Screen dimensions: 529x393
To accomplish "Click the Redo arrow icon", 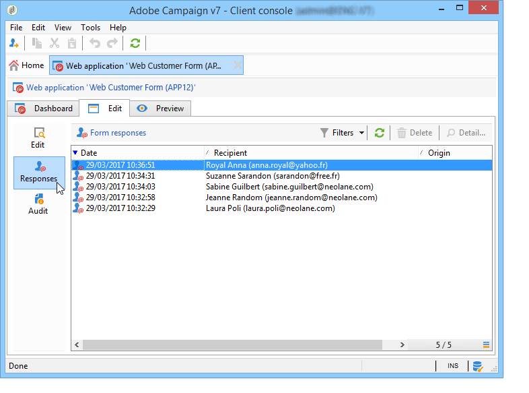I will pyautogui.click(x=112, y=43).
